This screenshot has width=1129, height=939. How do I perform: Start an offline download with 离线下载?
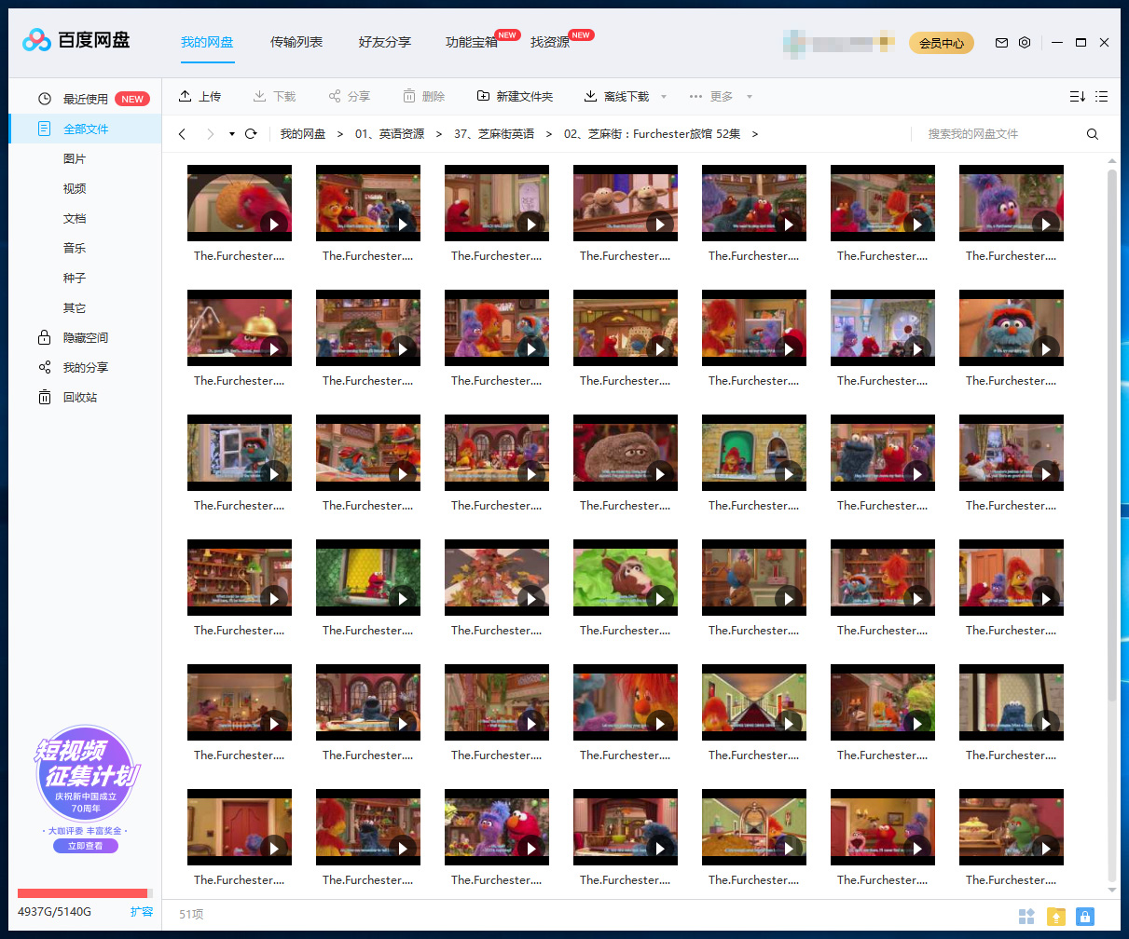(616, 97)
